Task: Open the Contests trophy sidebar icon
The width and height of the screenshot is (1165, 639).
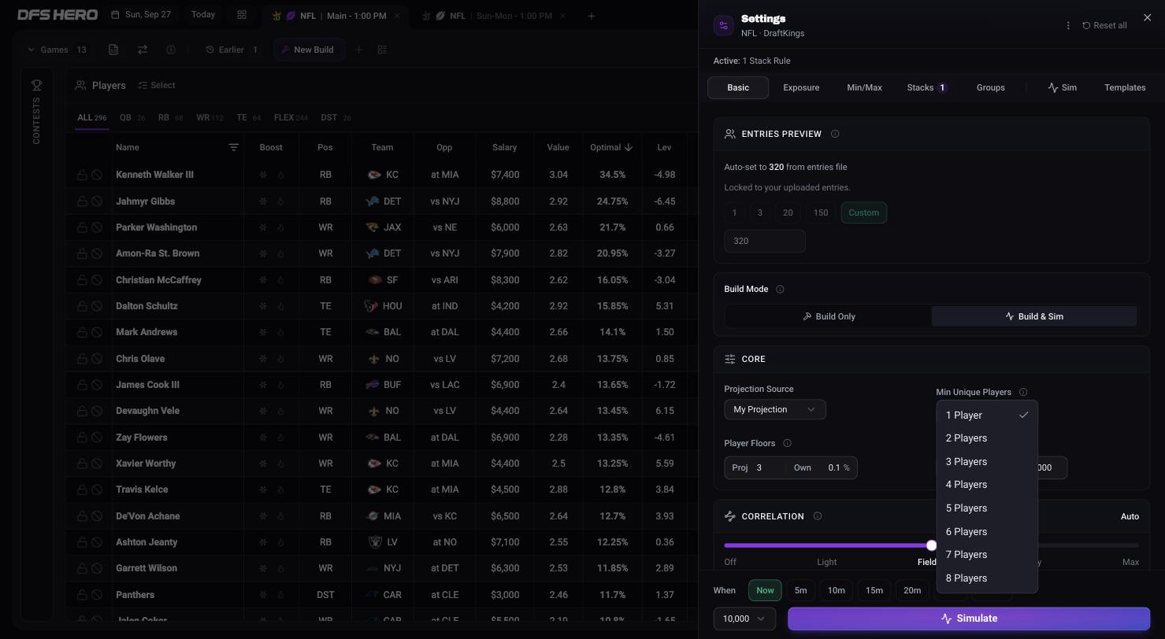Action: pos(36,85)
